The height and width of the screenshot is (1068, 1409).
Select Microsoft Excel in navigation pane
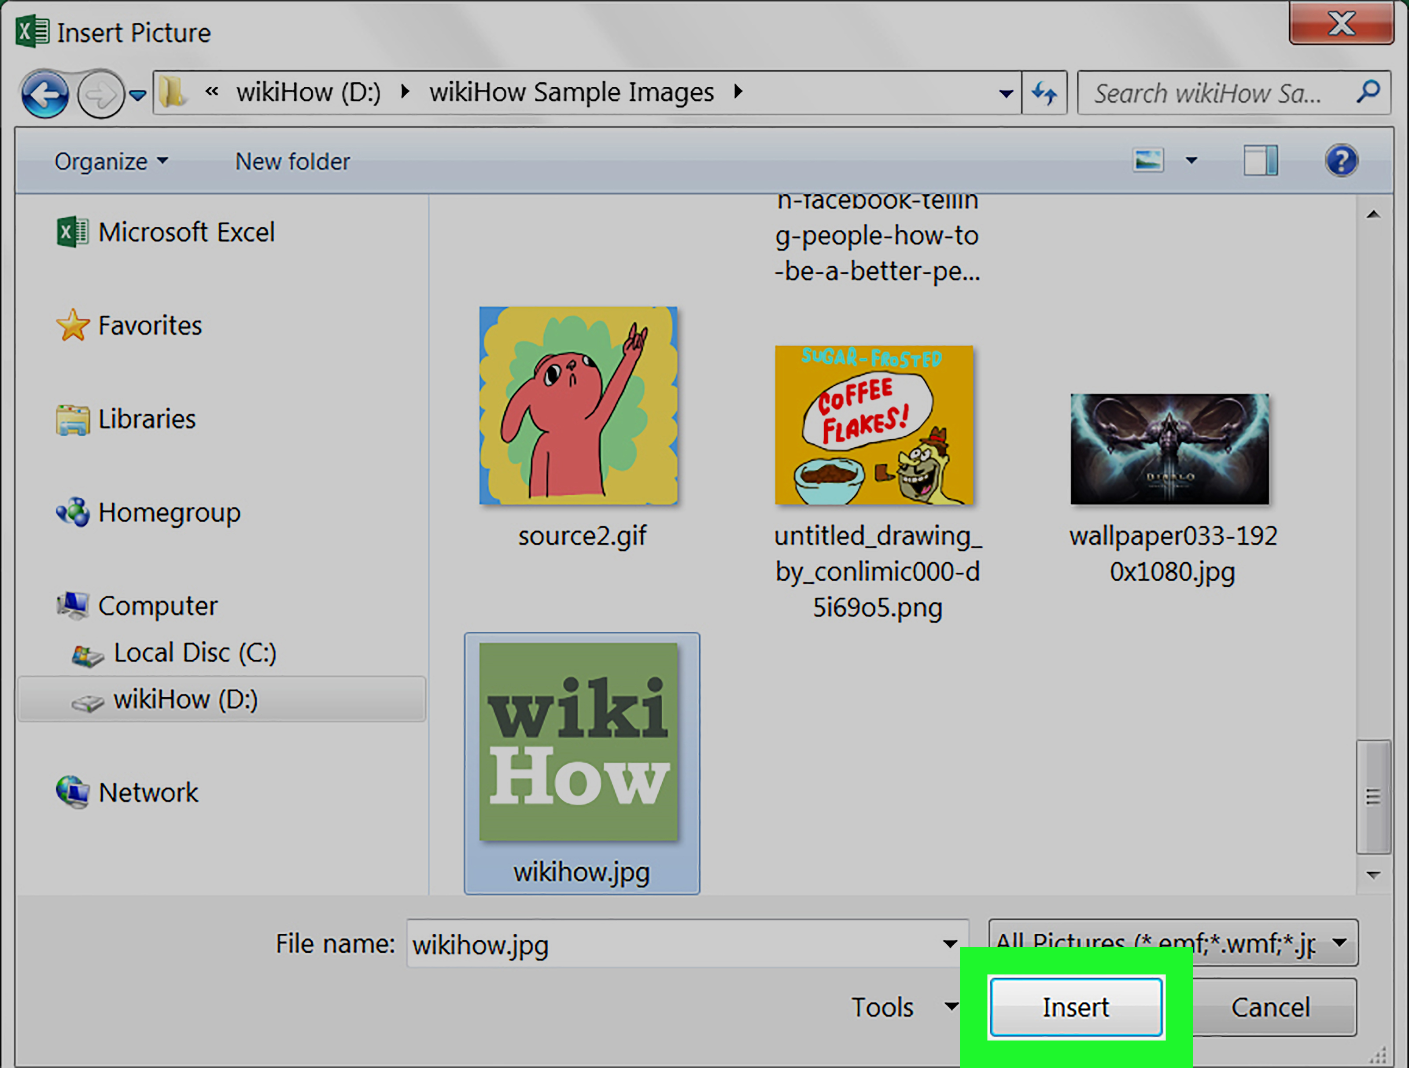(166, 232)
